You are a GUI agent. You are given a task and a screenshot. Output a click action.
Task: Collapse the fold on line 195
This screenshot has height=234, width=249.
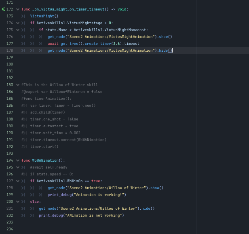click(18, 167)
